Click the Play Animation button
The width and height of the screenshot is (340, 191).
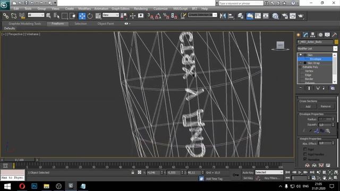pyautogui.click(x=300, y=172)
